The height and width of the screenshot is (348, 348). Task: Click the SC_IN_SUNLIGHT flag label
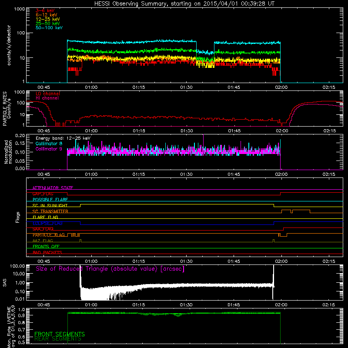click(50, 205)
